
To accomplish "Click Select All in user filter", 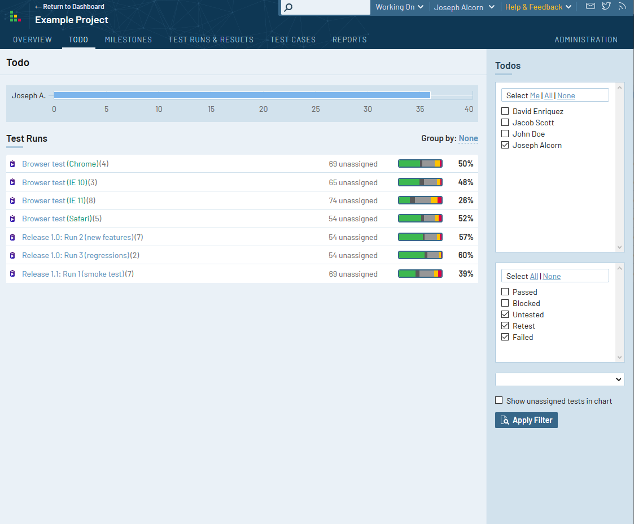I will click(548, 95).
